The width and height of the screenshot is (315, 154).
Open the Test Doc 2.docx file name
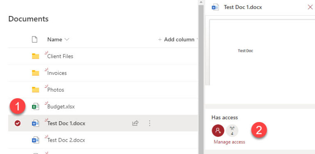(66, 140)
